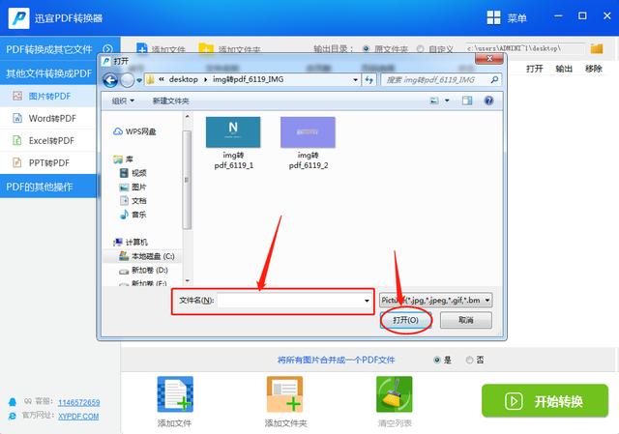Viewport: 619px width, 434px height.
Task: Click the output folder browse icon
Action: click(597, 48)
